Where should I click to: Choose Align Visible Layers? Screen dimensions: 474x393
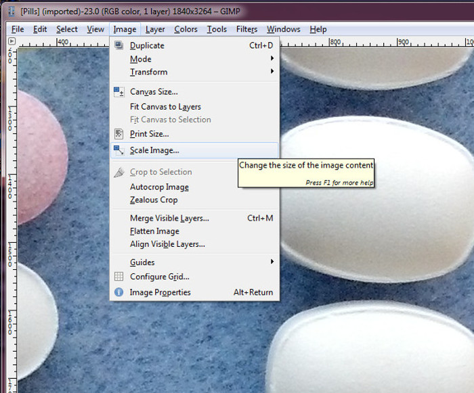(167, 244)
